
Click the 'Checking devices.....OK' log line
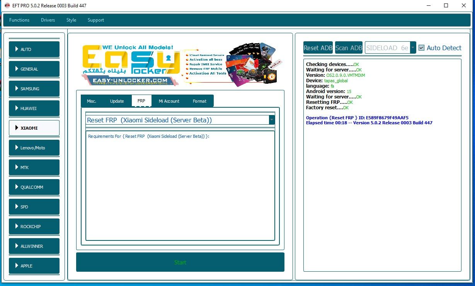coord(332,64)
